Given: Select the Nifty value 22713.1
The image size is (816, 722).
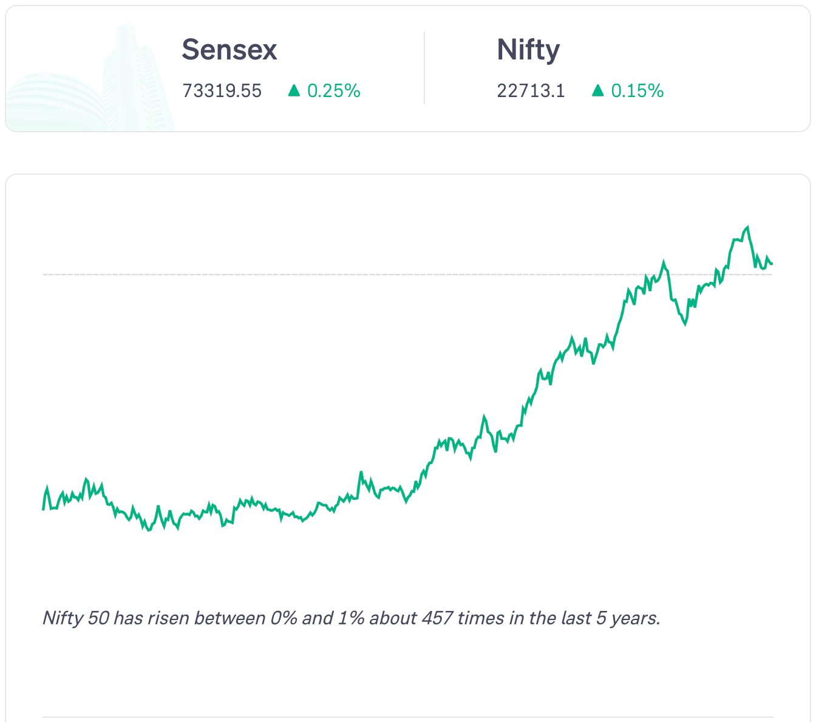Looking at the screenshot, I should coord(531,91).
